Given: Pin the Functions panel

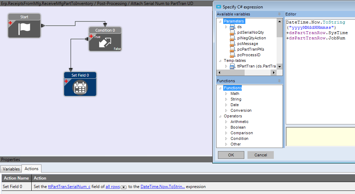Looking at the screenshot, I should click(x=279, y=81).
